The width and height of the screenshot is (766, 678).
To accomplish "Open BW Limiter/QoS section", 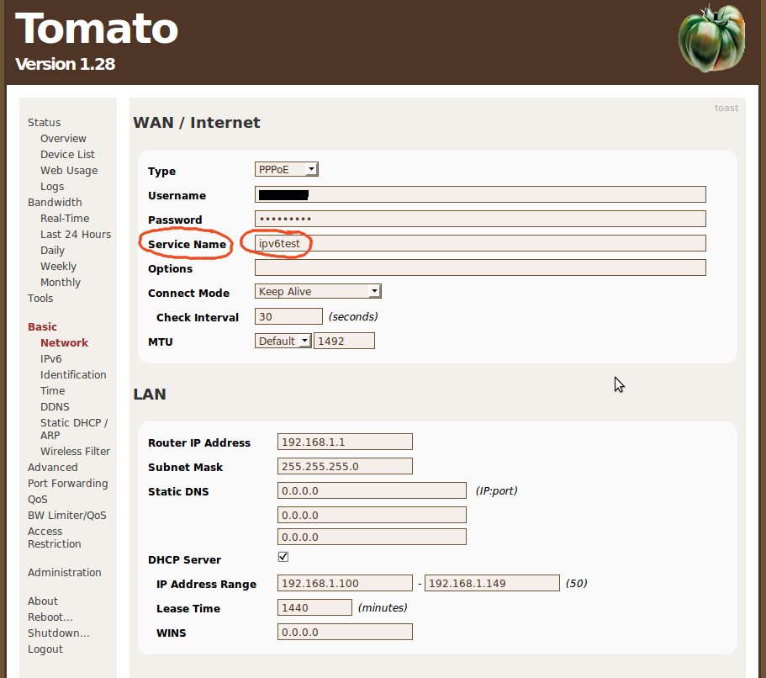I will 66,515.
